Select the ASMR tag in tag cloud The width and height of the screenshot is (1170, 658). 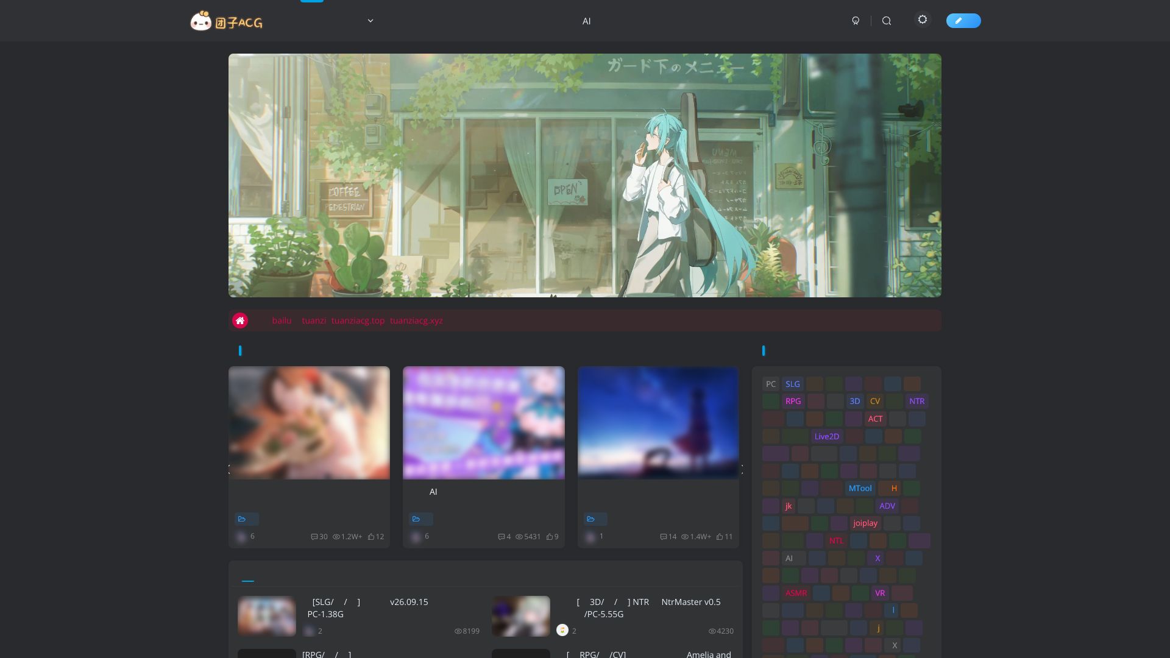[796, 593]
